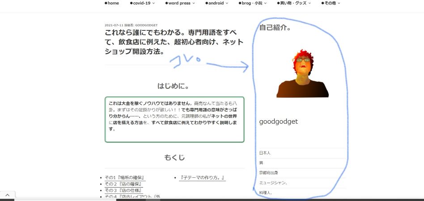Screen dimensions: 424x201
Task: Open the その1『場所の確保』 link
Action: tap(125, 178)
